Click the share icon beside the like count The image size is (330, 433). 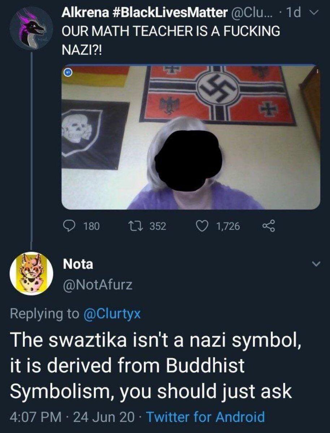268,226
